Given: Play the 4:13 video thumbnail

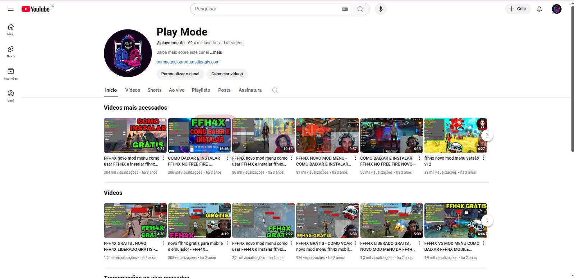Looking at the screenshot, I should click(x=392, y=135).
